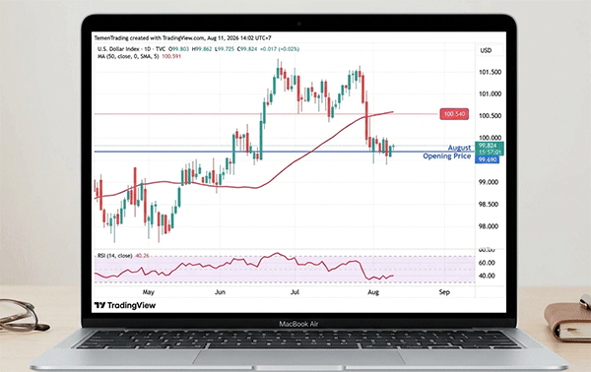
Task: Click the 100.500 price axis label
Action: tap(490, 115)
